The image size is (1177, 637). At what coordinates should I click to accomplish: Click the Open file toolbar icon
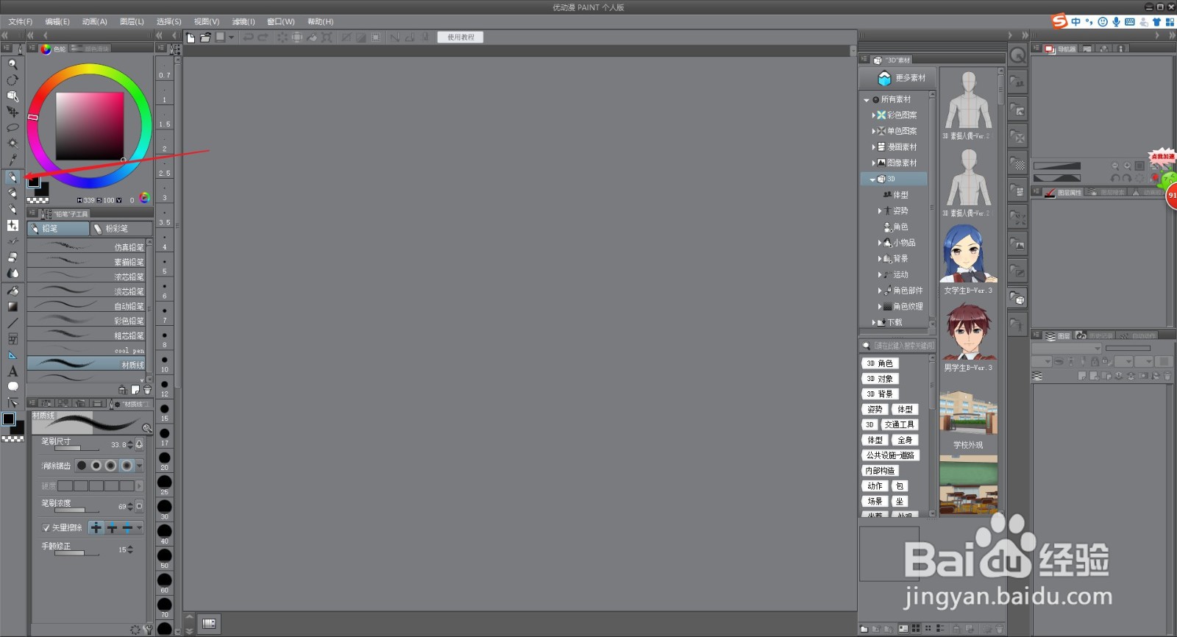coord(205,38)
